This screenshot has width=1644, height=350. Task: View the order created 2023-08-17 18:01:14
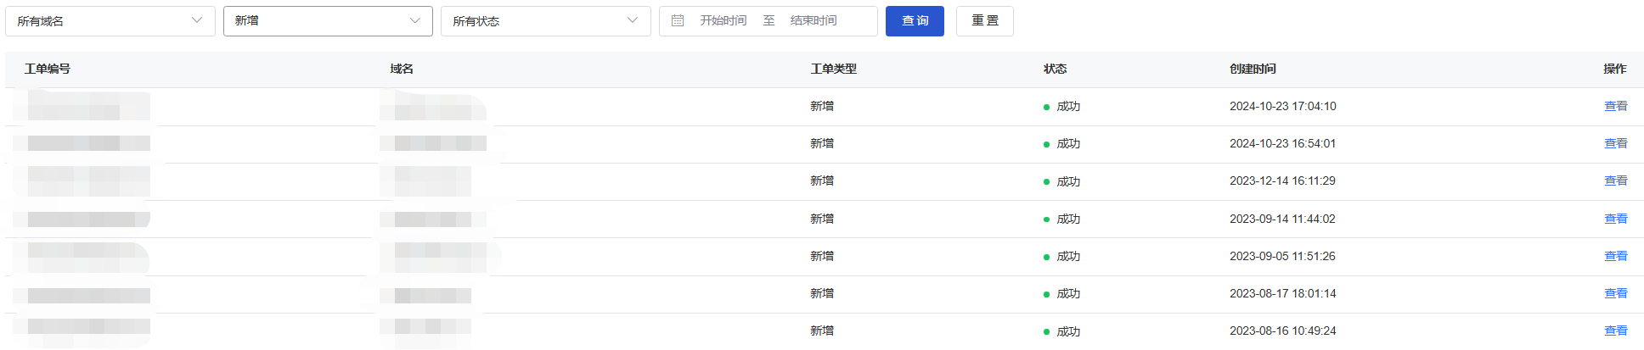(1615, 293)
